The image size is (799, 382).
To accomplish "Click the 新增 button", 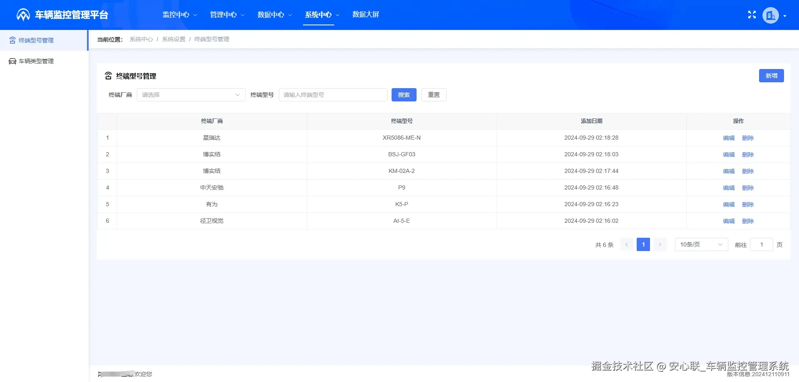I will pyautogui.click(x=772, y=76).
